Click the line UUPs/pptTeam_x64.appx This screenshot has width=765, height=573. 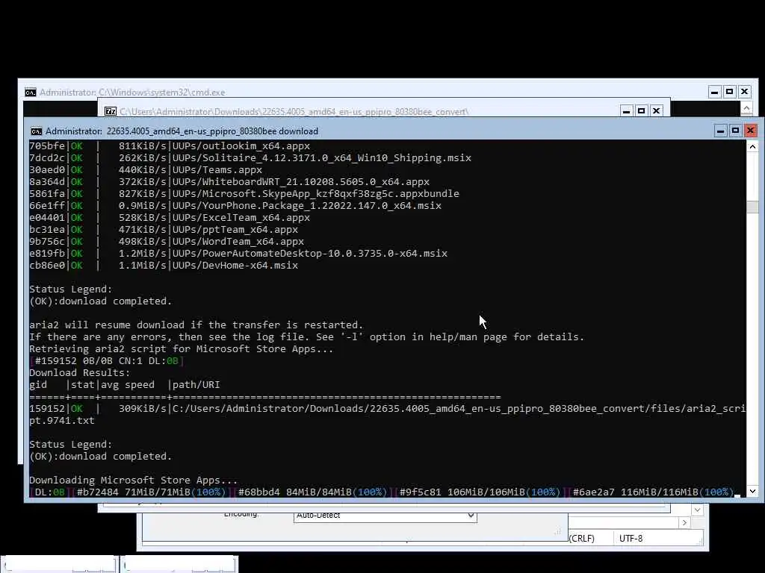[164, 230]
